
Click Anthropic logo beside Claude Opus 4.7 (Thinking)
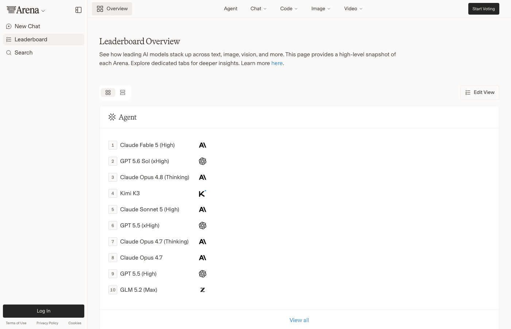coord(203,242)
